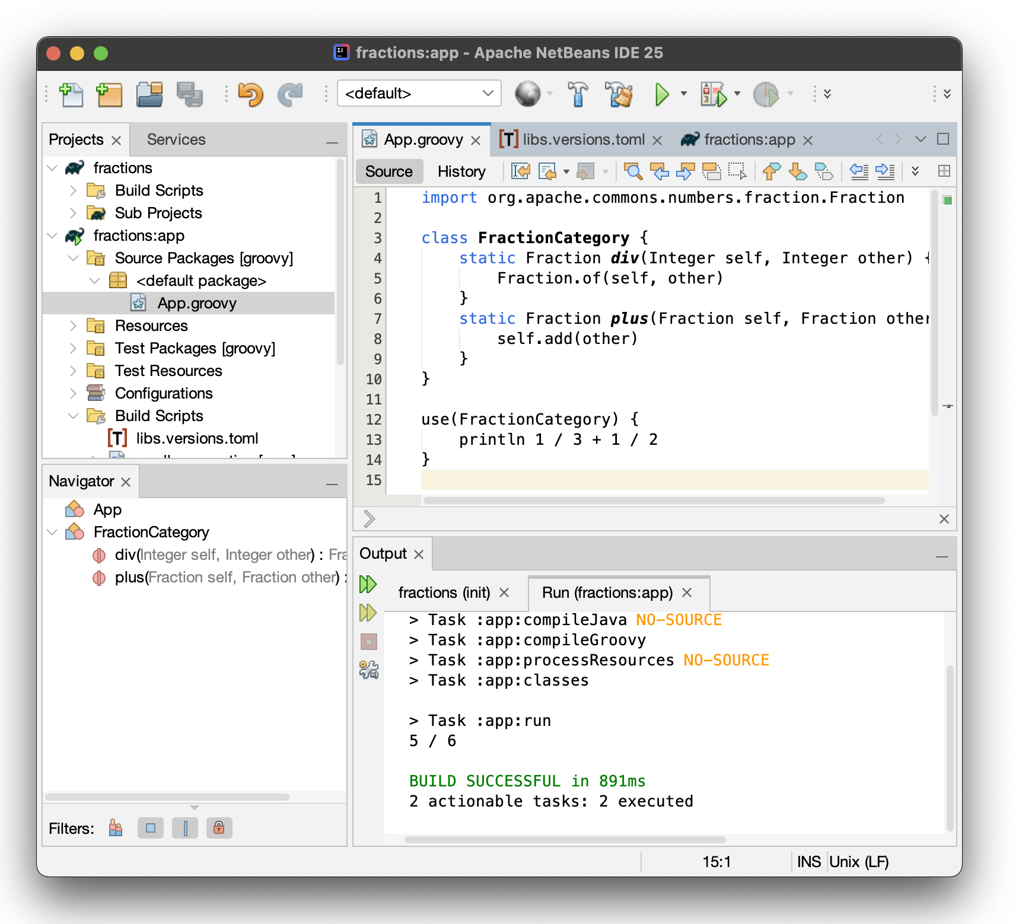
Task: Click Clean and Build Project icon
Action: pos(619,94)
